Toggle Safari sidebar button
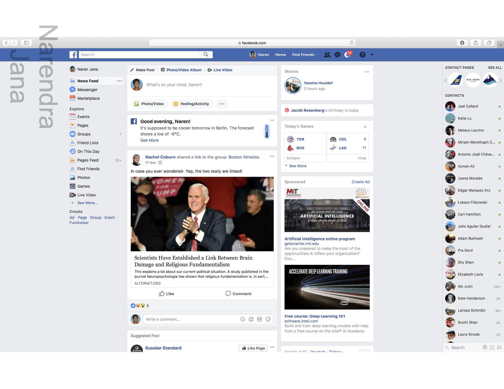 pos(26,43)
